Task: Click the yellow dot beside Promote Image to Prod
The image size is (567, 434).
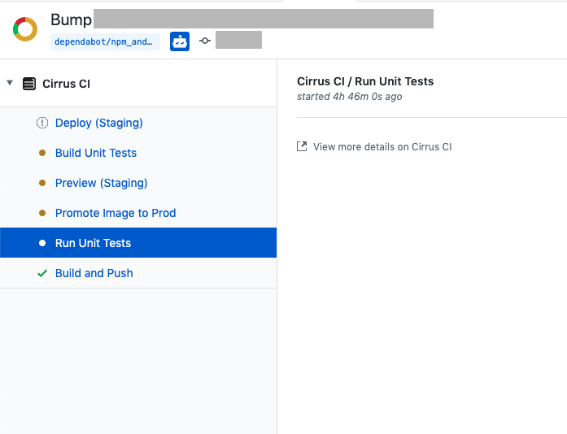Action: [42, 213]
